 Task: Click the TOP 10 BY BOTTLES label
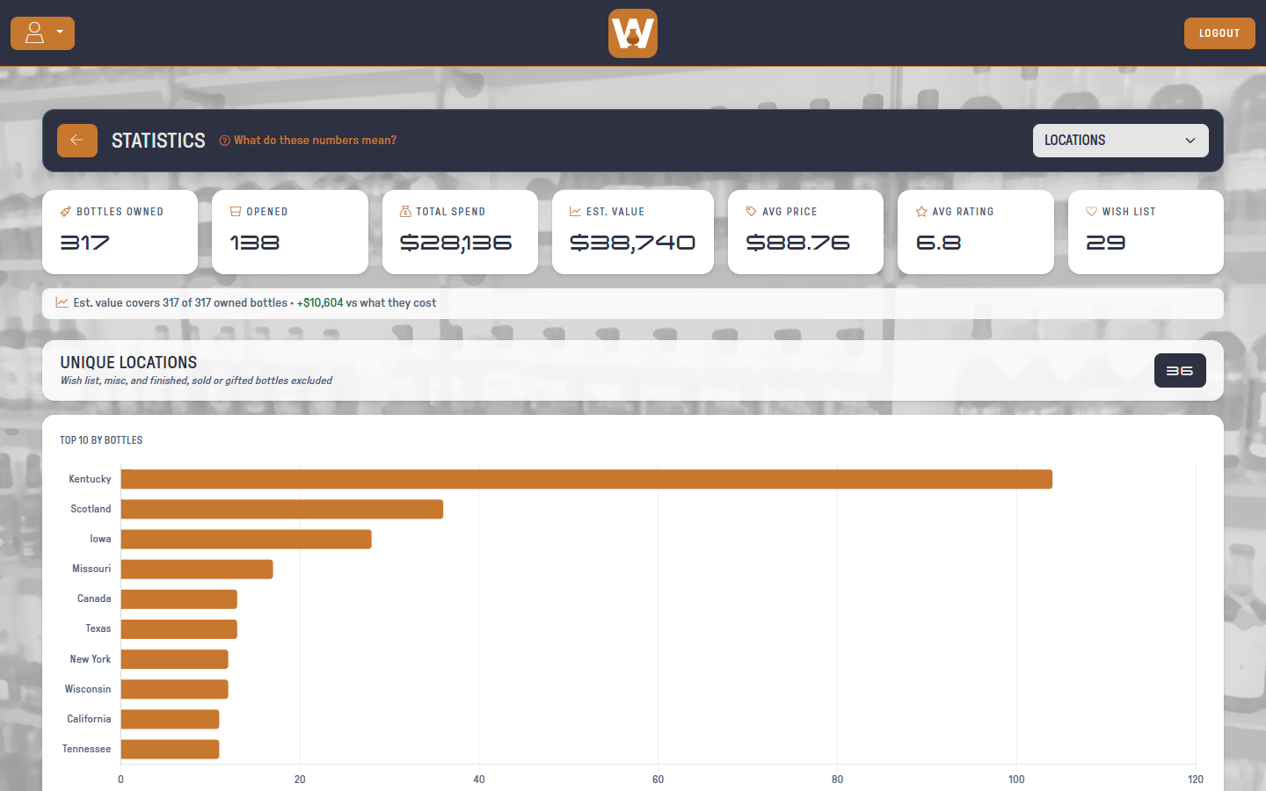pyautogui.click(x=101, y=440)
